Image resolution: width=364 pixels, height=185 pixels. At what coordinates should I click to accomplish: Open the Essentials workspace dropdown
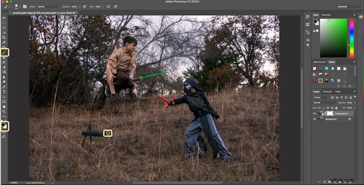(350, 7)
